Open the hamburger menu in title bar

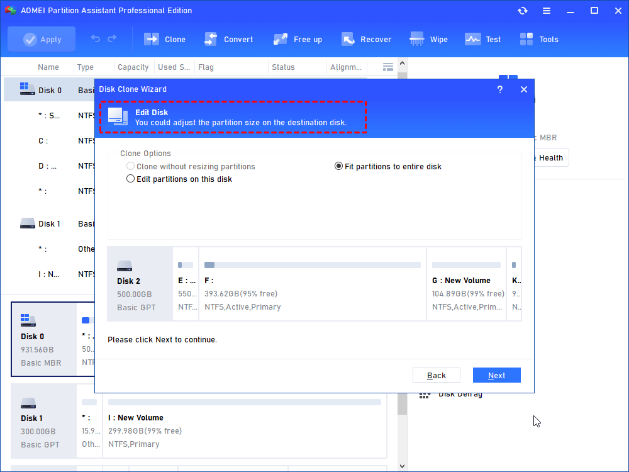(x=547, y=11)
